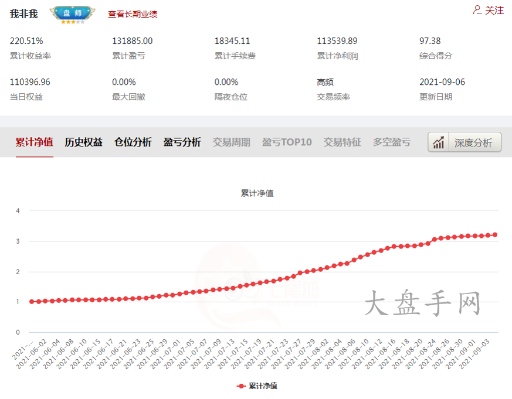
Task: Click the bar chart icon inside 深度分析 button
Action: [438, 142]
